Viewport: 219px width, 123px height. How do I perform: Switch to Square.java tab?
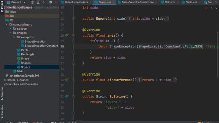point(105,2)
